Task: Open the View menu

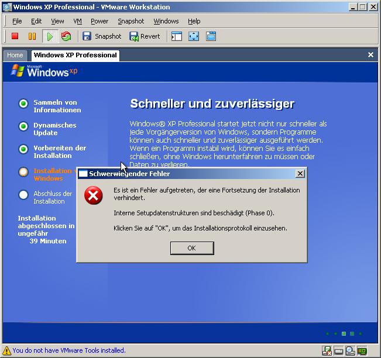Action: (57, 22)
